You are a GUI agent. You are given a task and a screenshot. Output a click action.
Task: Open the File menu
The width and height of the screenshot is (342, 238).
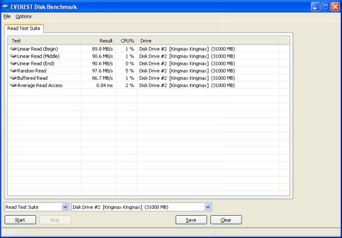[x=7, y=17]
